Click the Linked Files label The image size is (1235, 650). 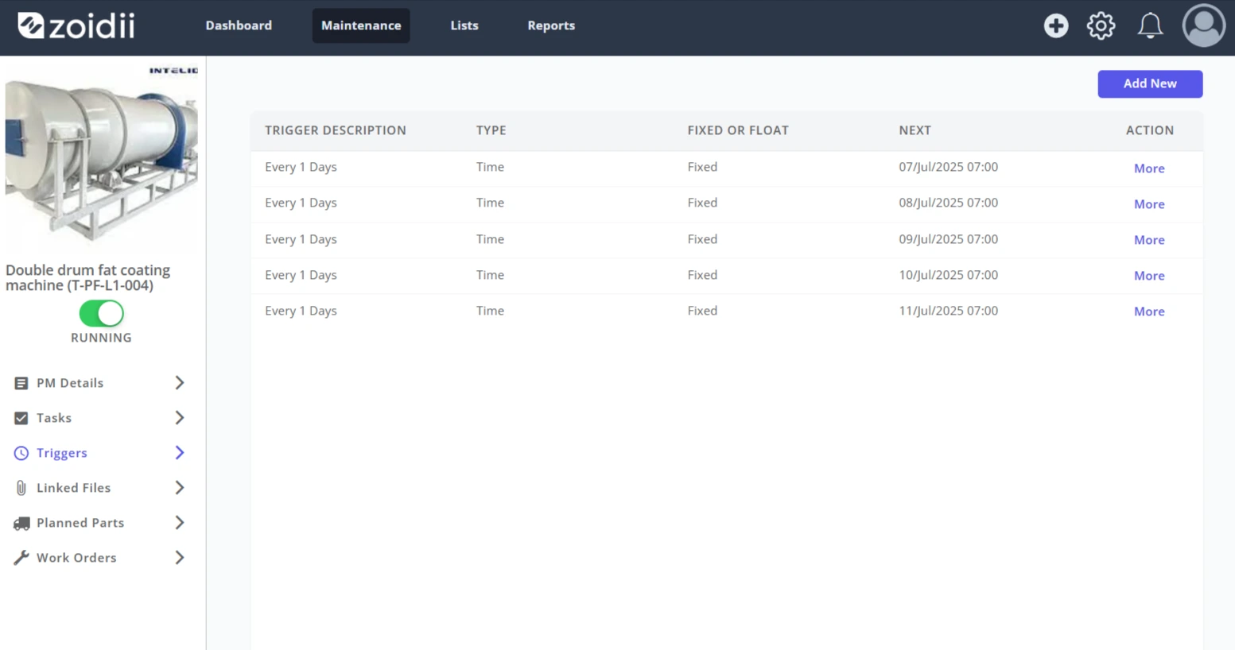(x=73, y=488)
